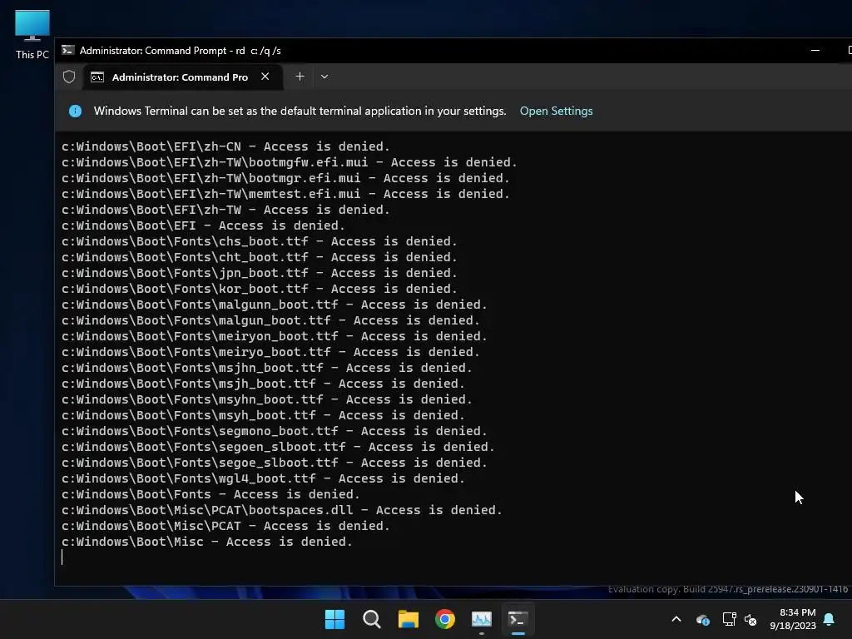Image resolution: width=852 pixels, height=639 pixels.
Task: Click line with malgun_boot.ttf
Action: [270, 320]
